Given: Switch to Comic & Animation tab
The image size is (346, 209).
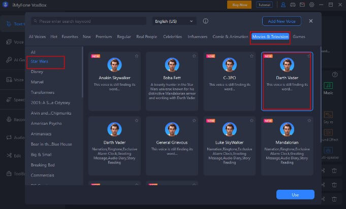Looking at the screenshot, I should [x=230, y=37].
